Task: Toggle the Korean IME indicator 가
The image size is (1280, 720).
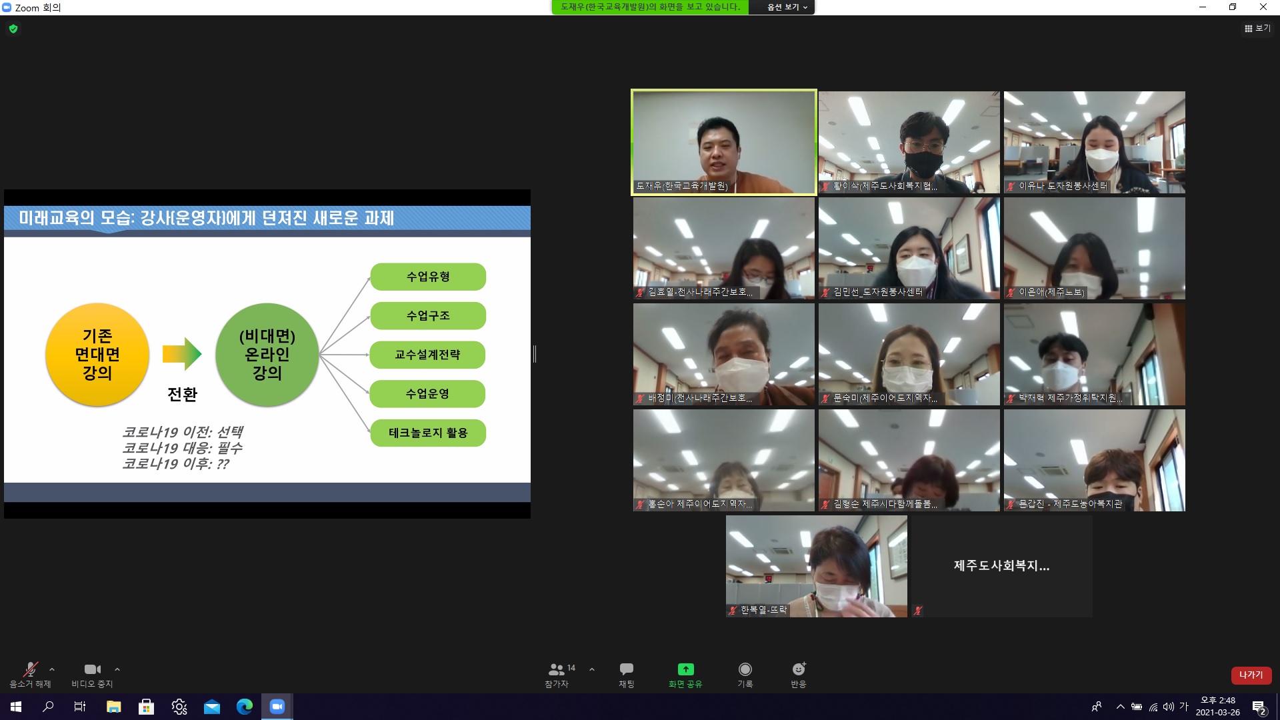Action: coord(1184,707)
